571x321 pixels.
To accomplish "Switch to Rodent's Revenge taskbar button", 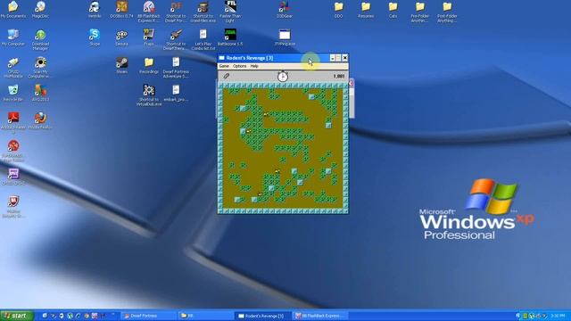I will point(263,316).
